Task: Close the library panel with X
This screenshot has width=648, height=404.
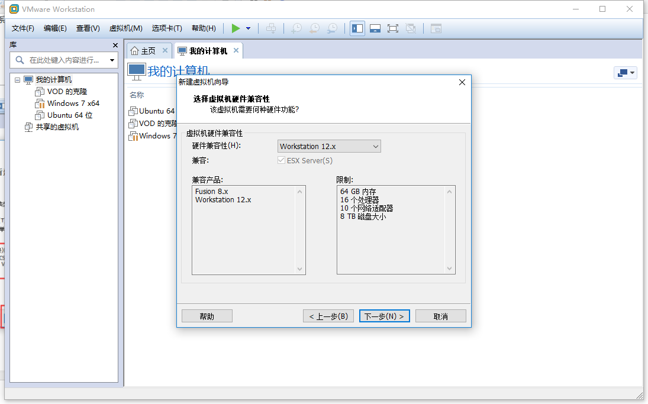Action: point(115,45)
